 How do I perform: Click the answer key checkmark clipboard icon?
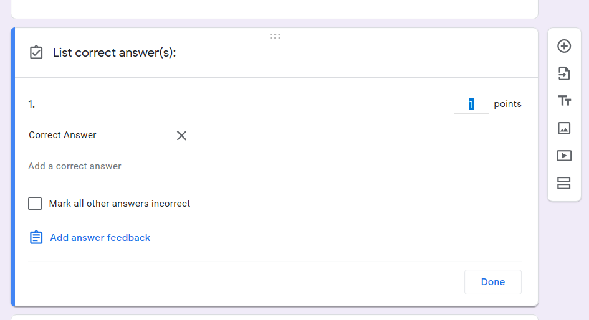[36, 52]
